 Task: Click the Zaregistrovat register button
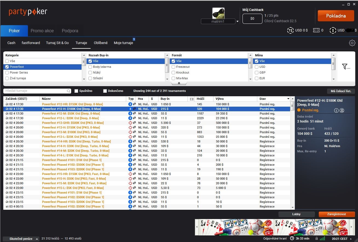coord(337,214)
